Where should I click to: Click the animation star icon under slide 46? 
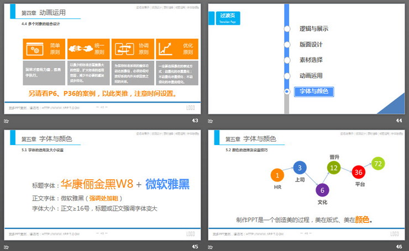[x=211, y=247]
